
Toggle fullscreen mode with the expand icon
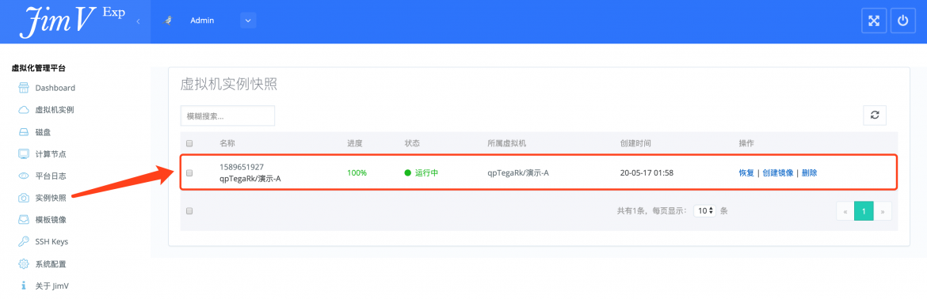pyautogui.click(x=873, y=21)
